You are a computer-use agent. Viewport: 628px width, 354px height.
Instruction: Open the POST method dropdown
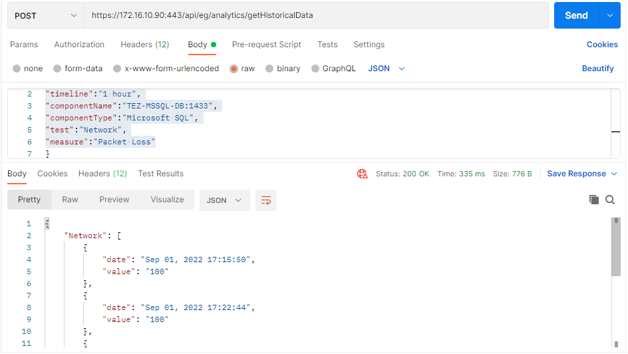(x=46, y=15)
